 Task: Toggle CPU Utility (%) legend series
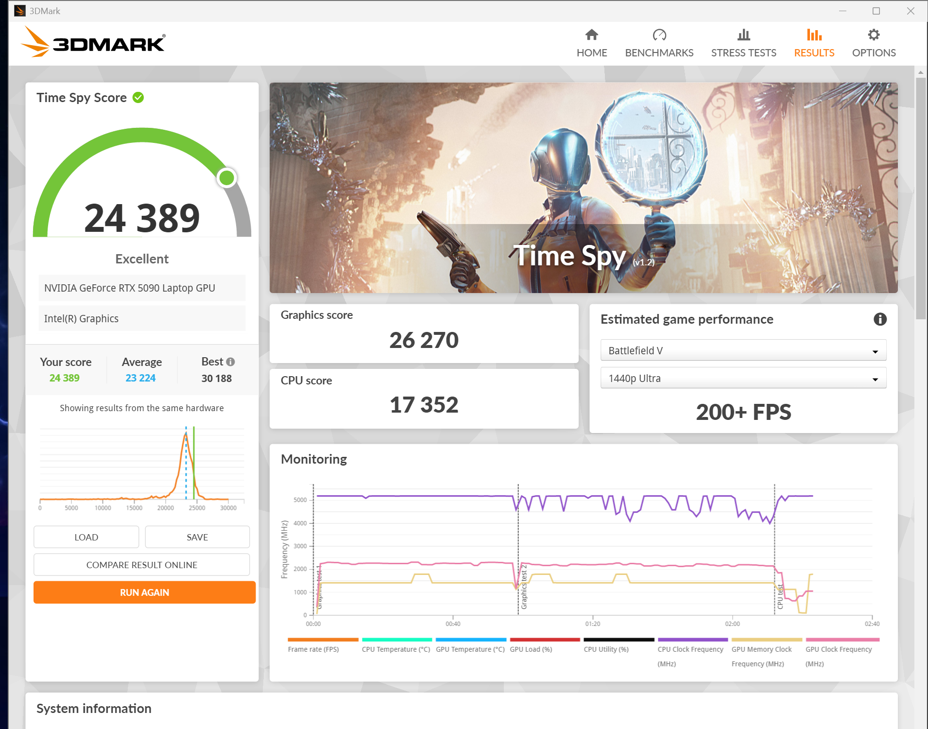(619, 646)
